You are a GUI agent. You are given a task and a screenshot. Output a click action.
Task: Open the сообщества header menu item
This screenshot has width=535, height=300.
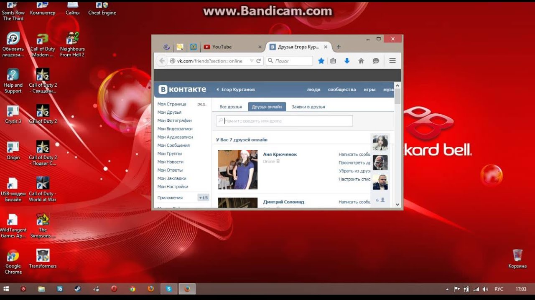(342, 90)
